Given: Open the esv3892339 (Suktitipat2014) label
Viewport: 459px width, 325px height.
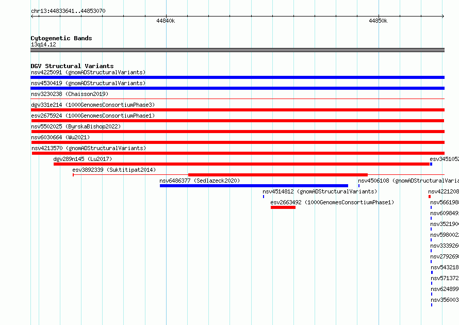Looking at the screenshot, I should (114, 170).
